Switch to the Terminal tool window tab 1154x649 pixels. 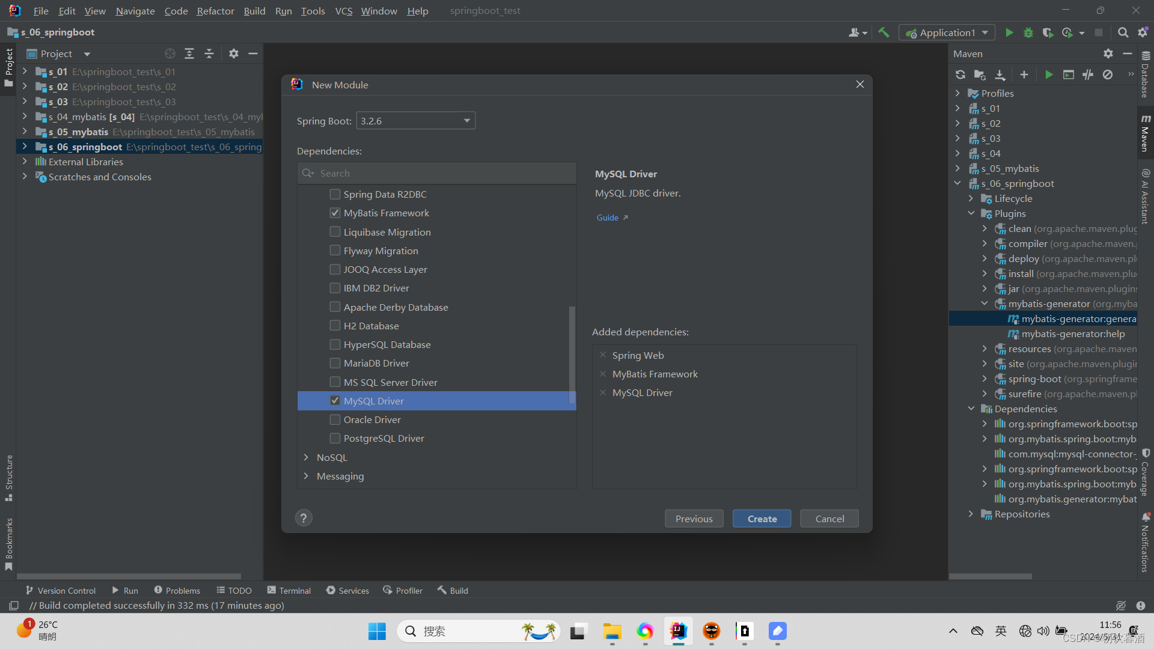coord(289,590)
